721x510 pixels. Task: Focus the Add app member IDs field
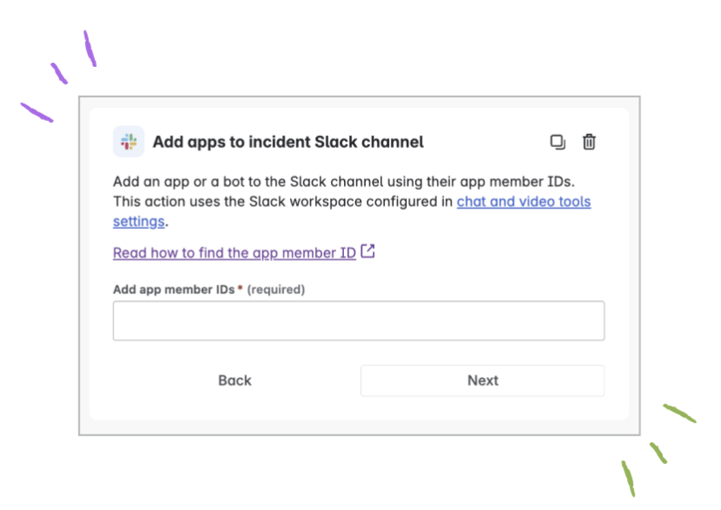click(359, 320)
